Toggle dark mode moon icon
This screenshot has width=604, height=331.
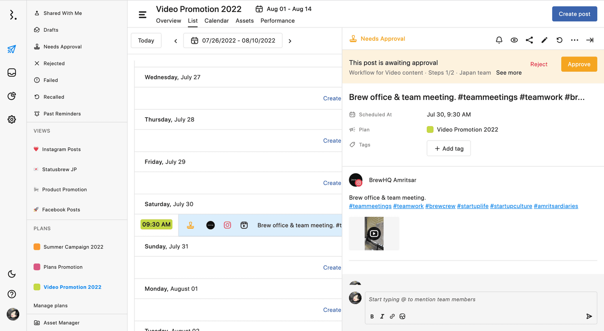(x=12, y=274)
